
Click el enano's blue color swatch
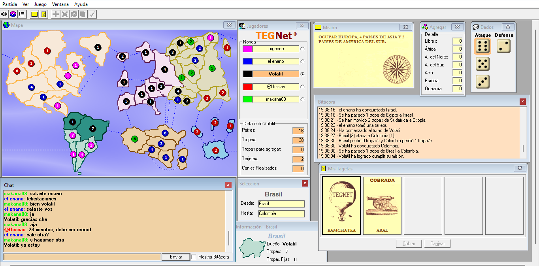click(x=247, y=61)
